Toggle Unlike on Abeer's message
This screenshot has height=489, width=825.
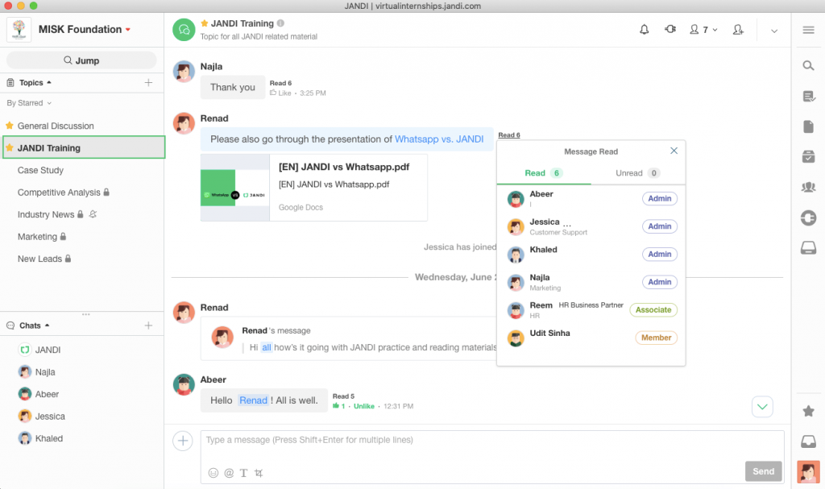tap(363, 406)
